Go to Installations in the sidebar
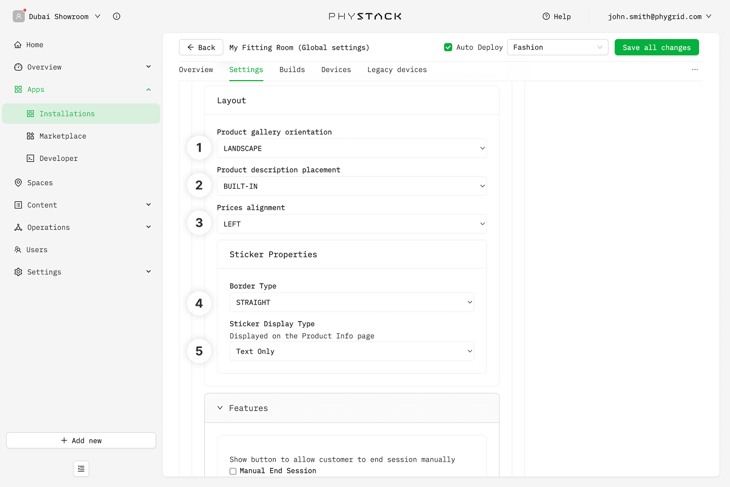 click(x=81, y=114)
